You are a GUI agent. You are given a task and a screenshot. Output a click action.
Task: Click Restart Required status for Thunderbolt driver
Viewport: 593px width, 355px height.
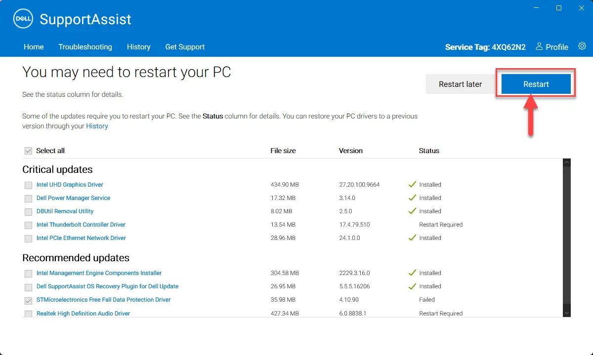click(441, 225)
